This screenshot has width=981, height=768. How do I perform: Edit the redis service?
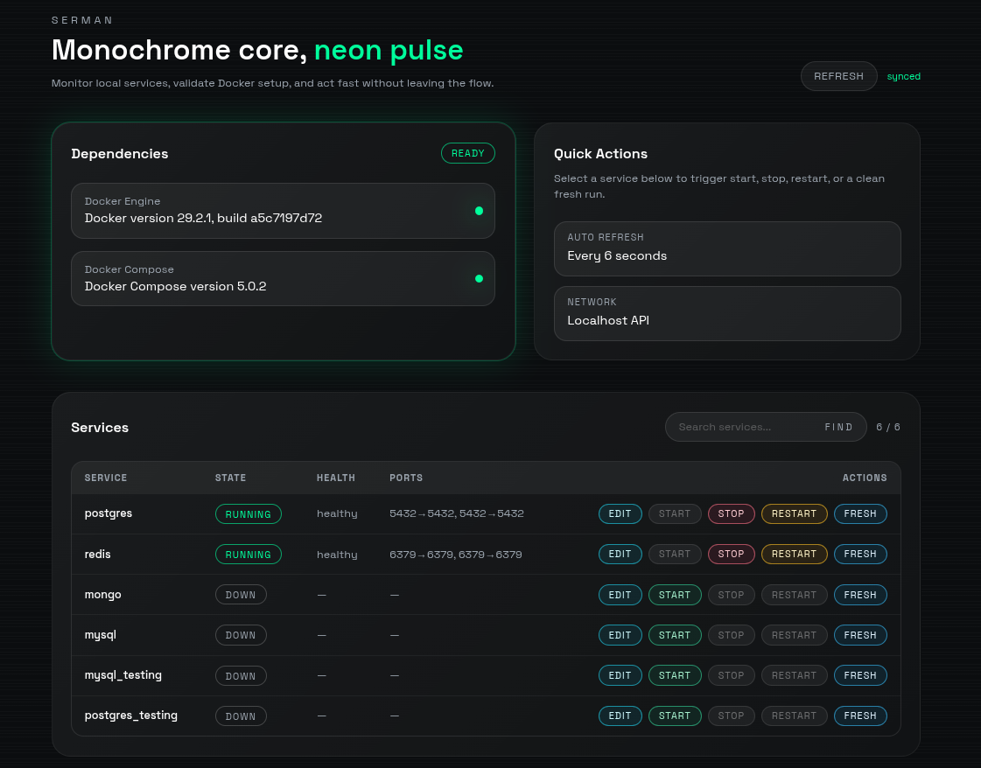pos(620,554)
